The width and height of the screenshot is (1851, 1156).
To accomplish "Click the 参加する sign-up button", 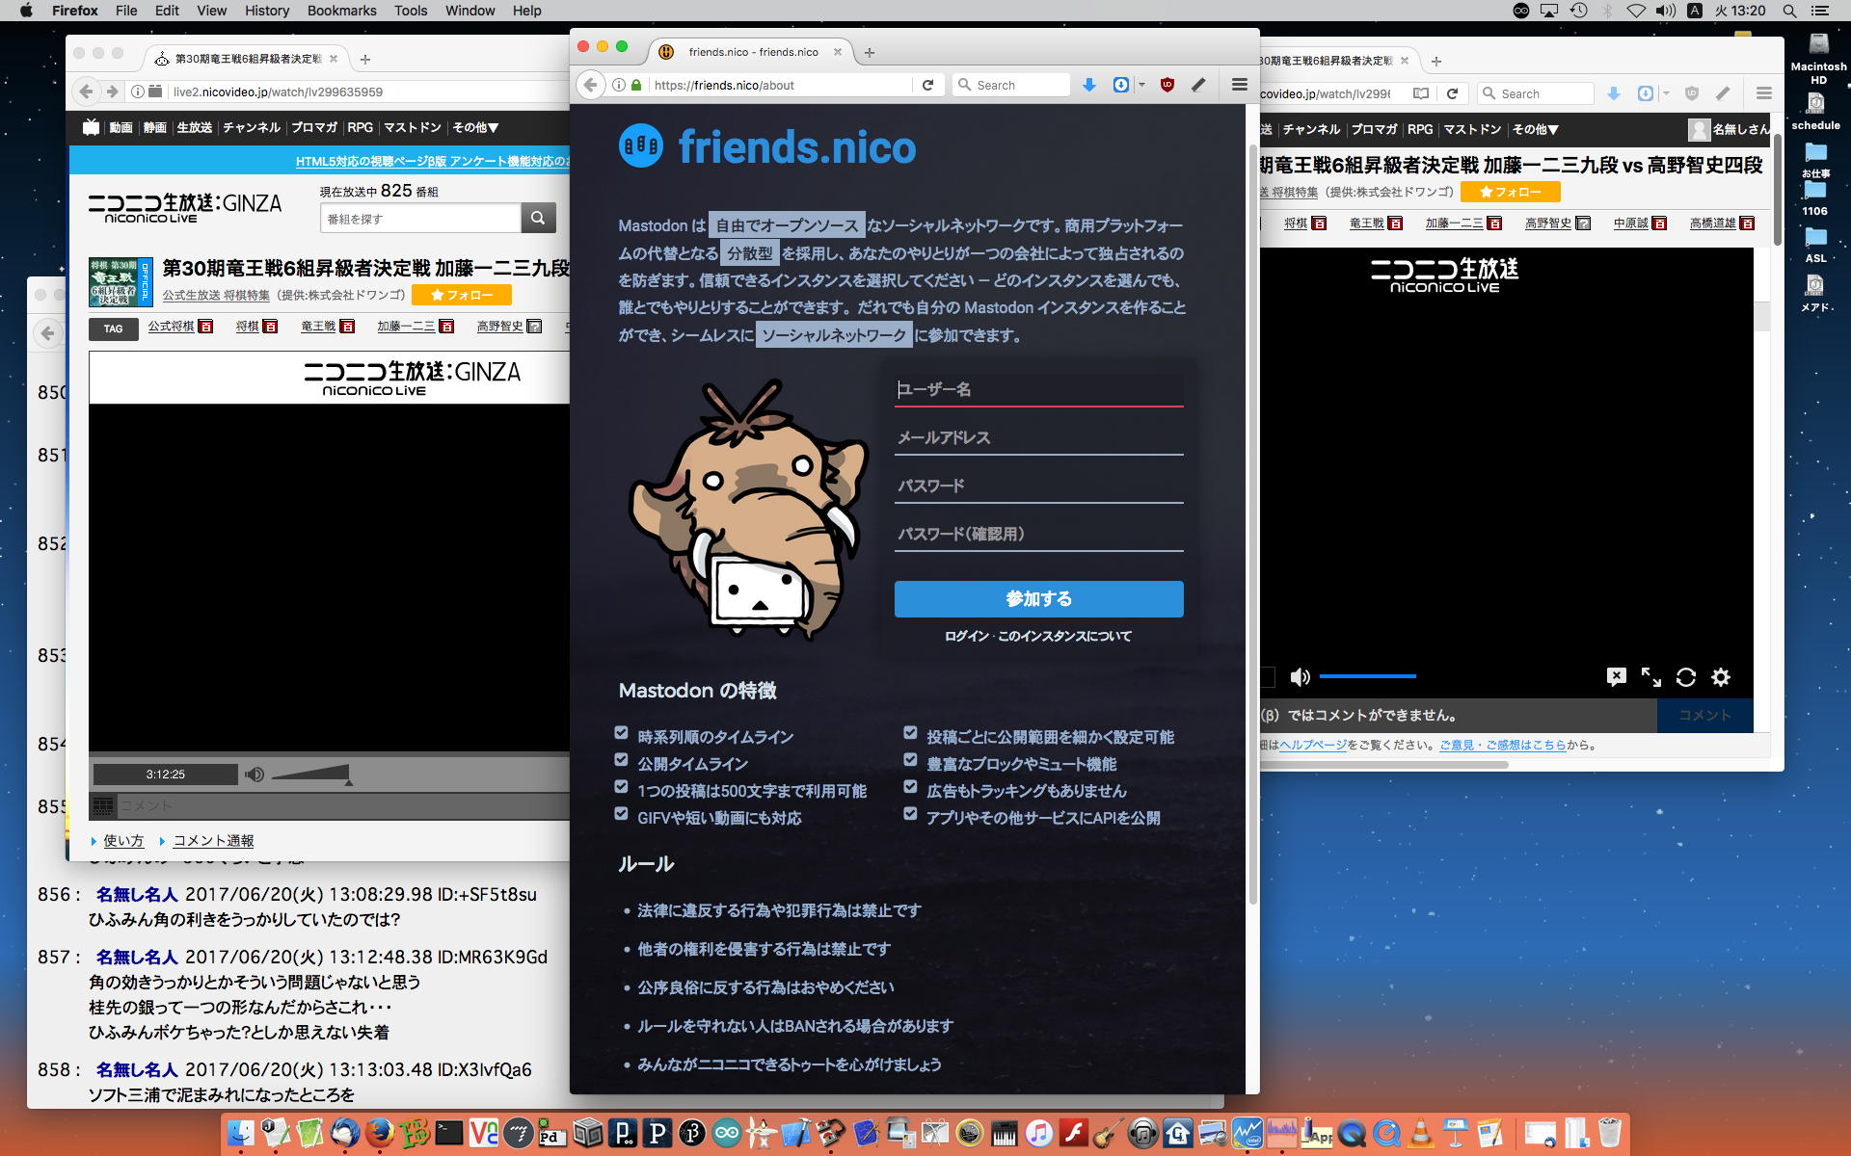I will tap(1038, 599).
